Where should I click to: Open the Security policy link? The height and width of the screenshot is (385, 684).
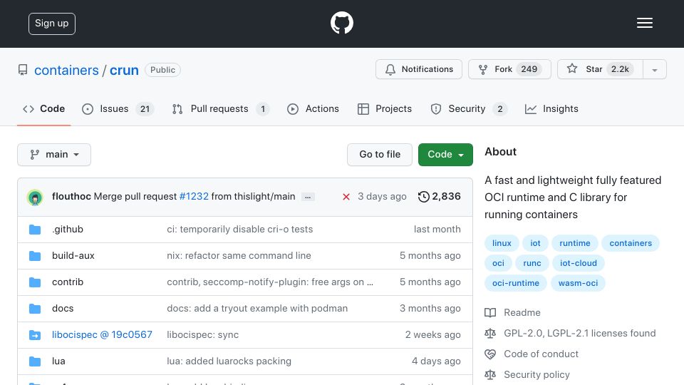[x=537, y=374]
